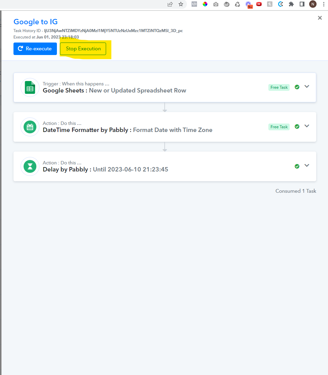Click the Google Sheets app icon
Screen dimensions: 328x375
30,87
